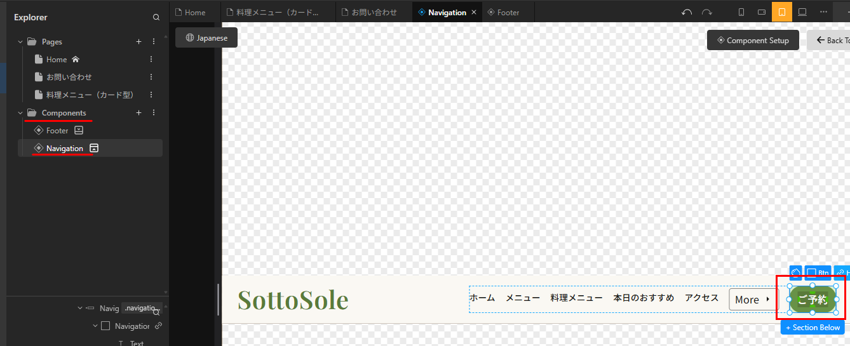The width and height of the screenshot is (850, 346).
Task: Collapse the Navigation container layer
Action: (x=95, y=326)
